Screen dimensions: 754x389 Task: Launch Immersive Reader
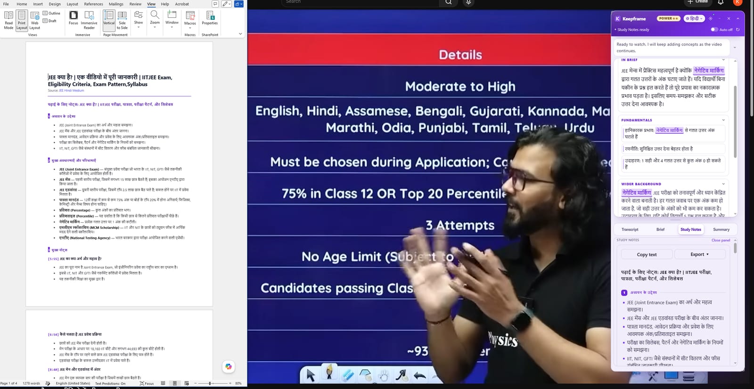click(x=89, y=20)
